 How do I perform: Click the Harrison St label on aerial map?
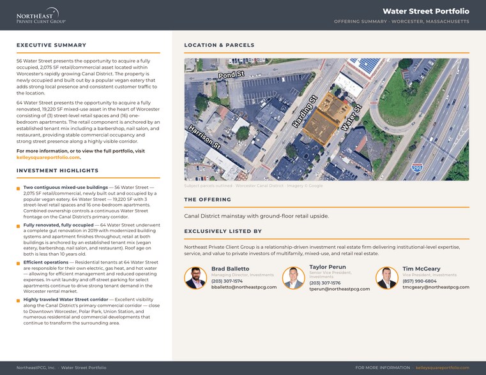coord(204,137)
